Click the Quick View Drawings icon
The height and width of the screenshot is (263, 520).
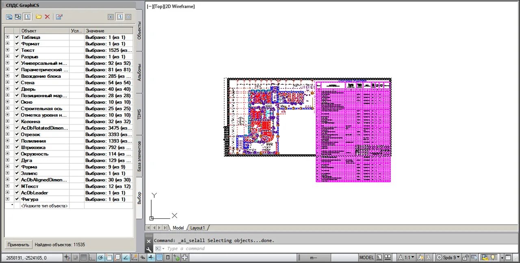click(x=388, y=257)
